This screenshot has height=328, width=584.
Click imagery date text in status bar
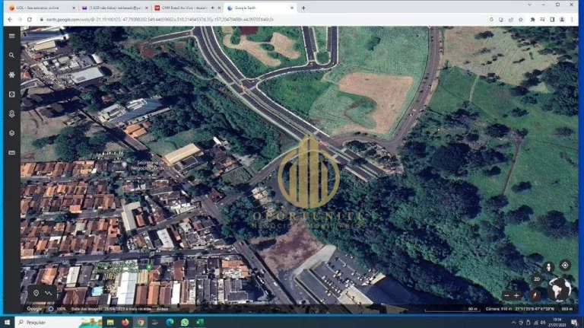pos(111,309)
